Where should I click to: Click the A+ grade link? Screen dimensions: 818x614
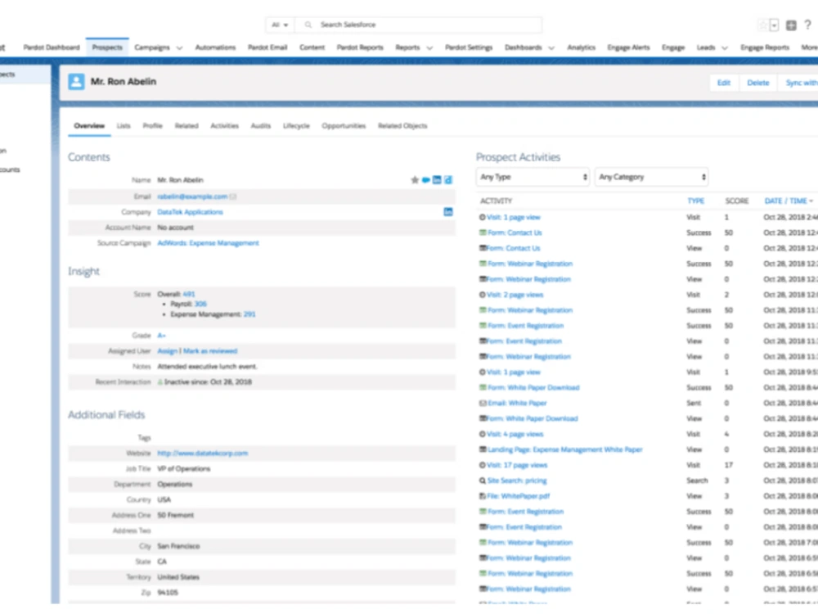[x=162, y=336]
